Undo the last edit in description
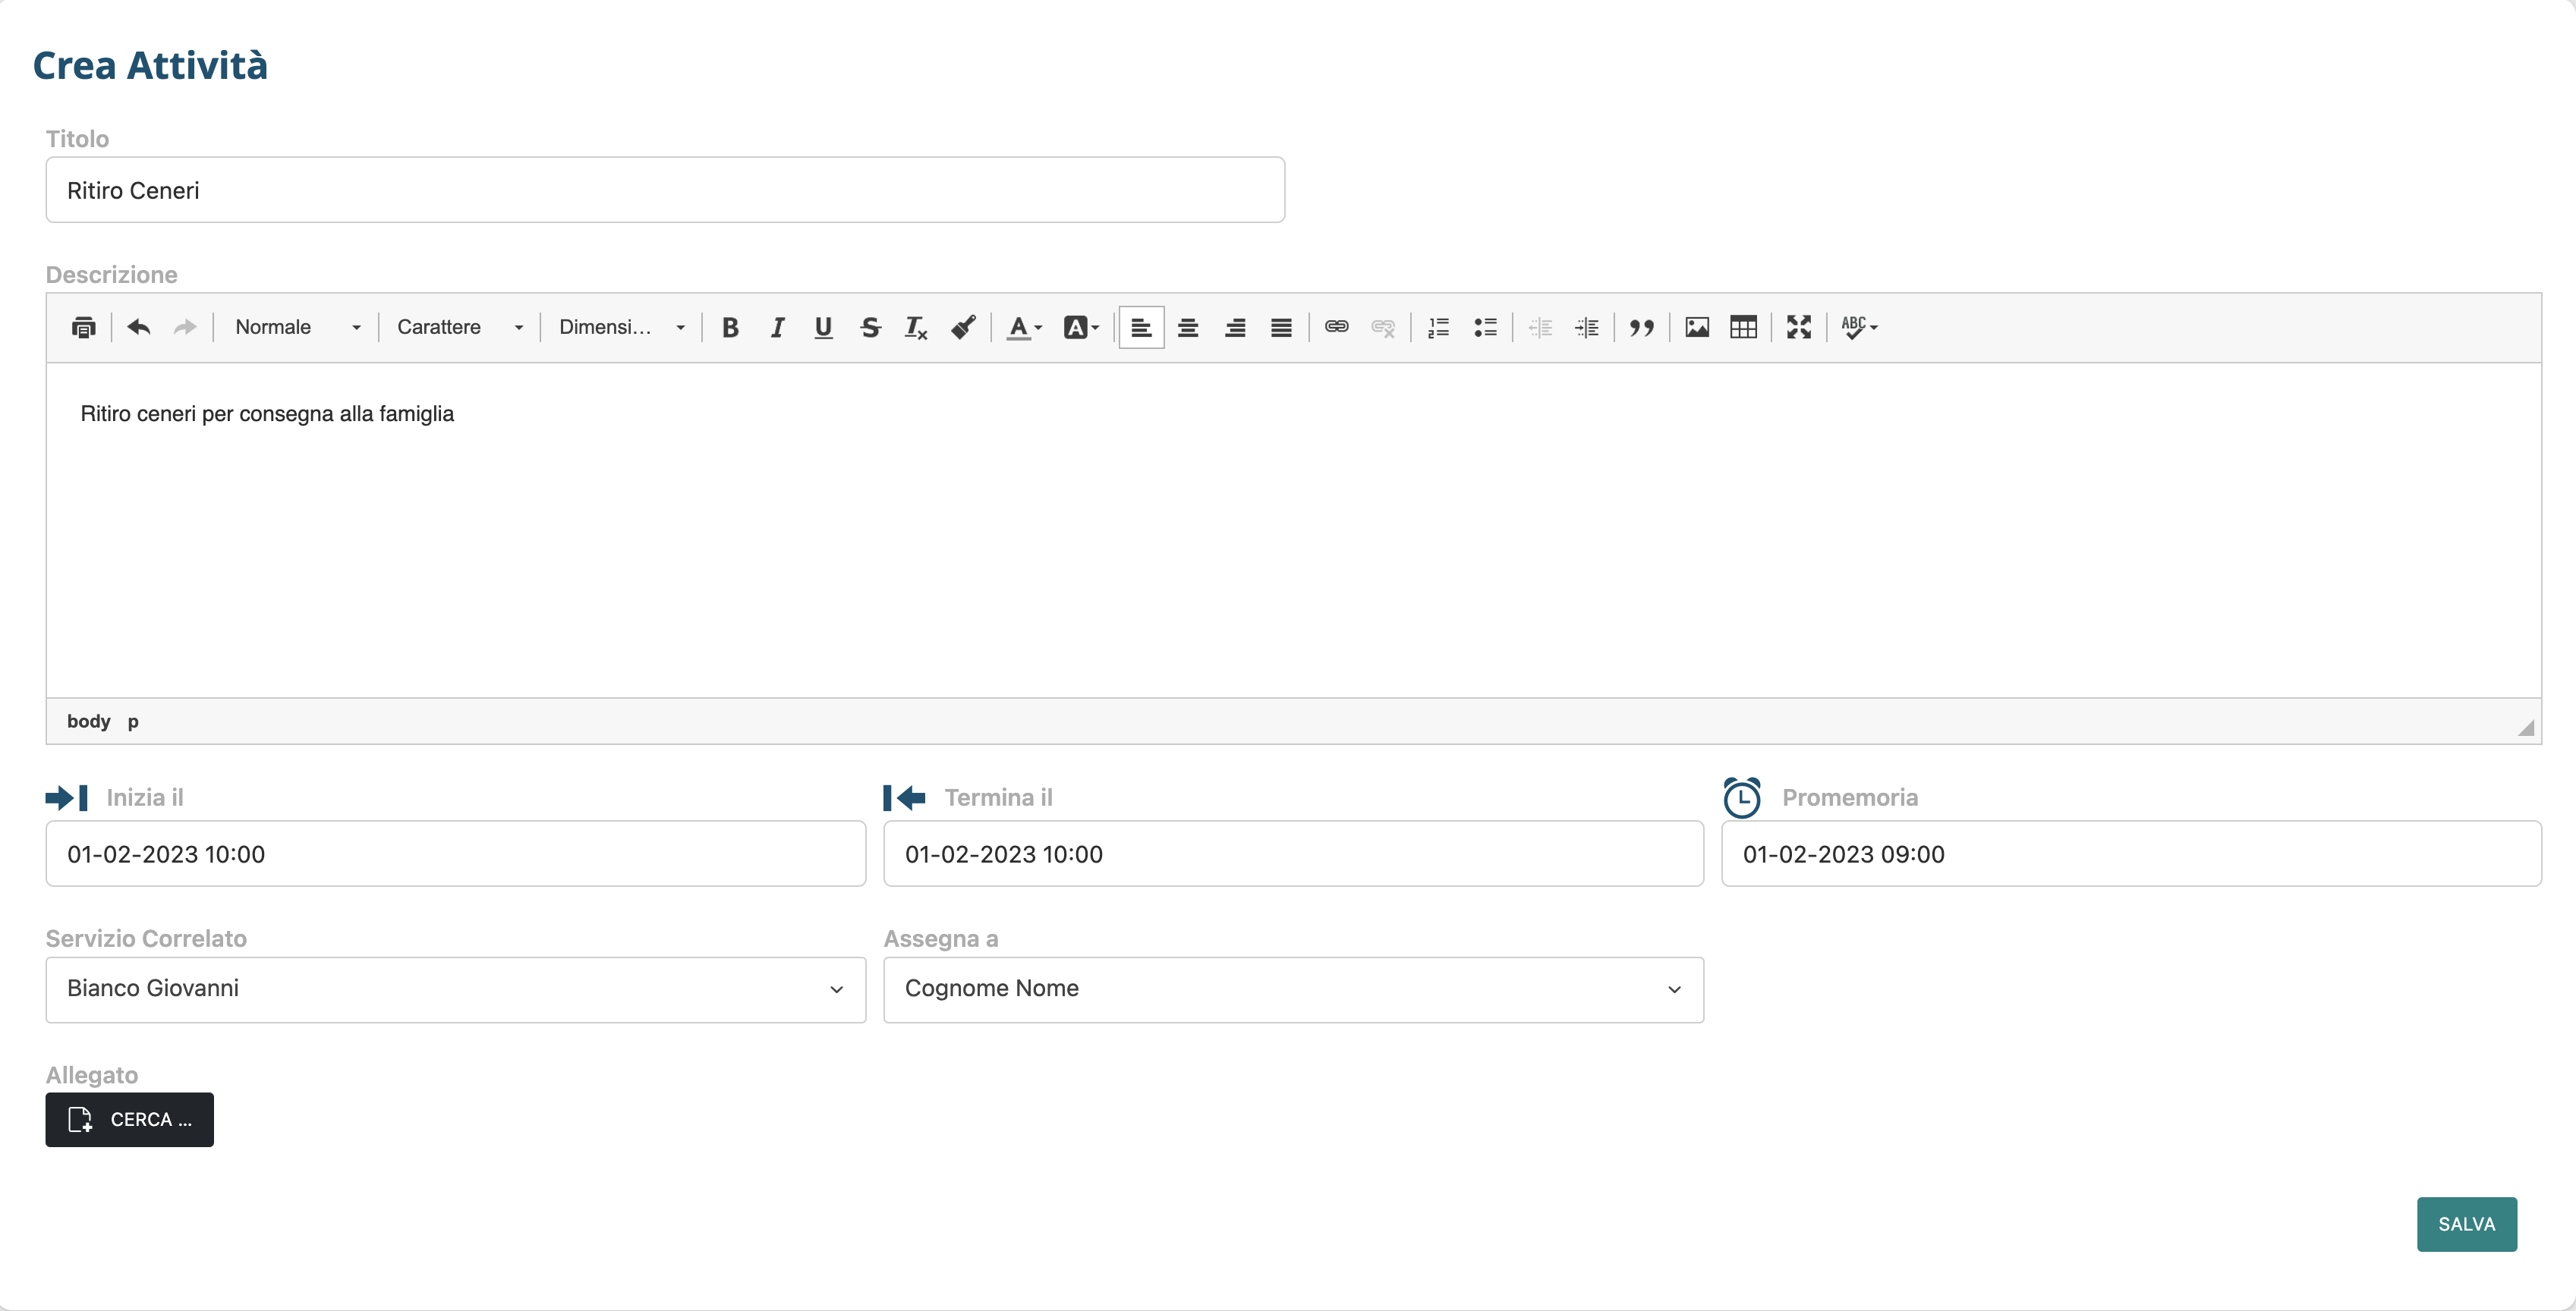Screen dimensions: 2576x1311 (x=139, y=327)
